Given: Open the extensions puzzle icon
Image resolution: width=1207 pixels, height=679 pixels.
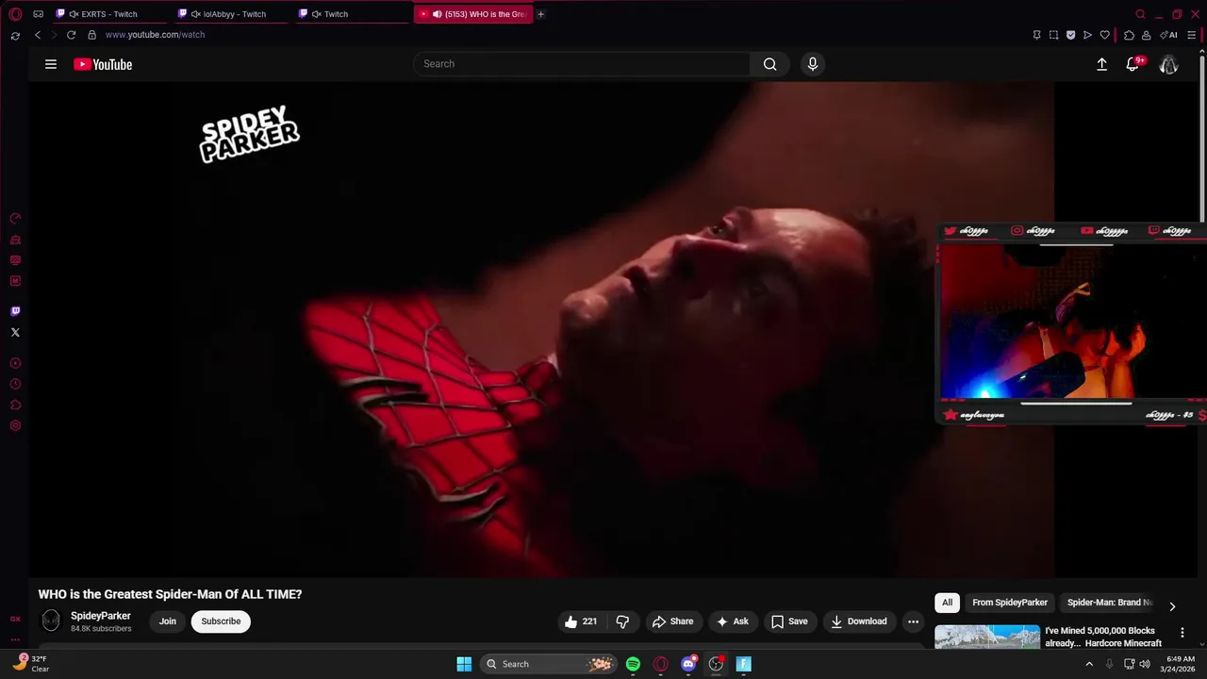Looking at the screenshot, I should click(x=1129, y=35).
